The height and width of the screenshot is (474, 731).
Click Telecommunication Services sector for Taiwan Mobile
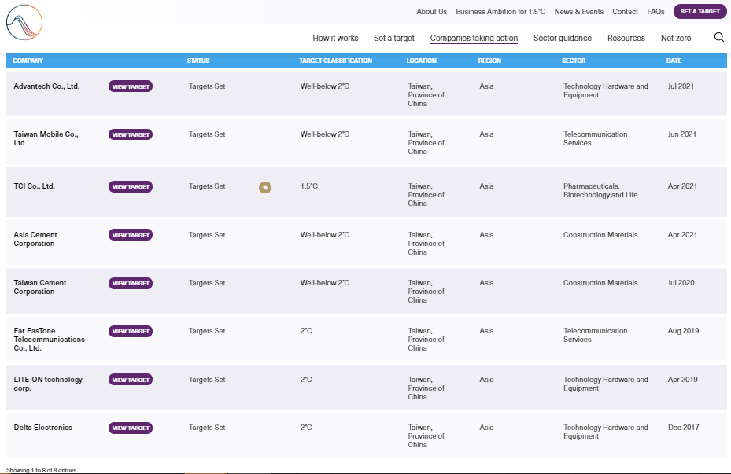pos(596,138)
